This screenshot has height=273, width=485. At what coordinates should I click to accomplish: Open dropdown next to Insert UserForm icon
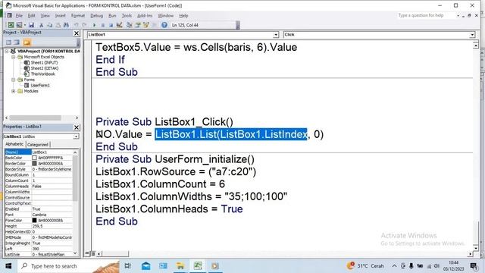pos(24,25)
